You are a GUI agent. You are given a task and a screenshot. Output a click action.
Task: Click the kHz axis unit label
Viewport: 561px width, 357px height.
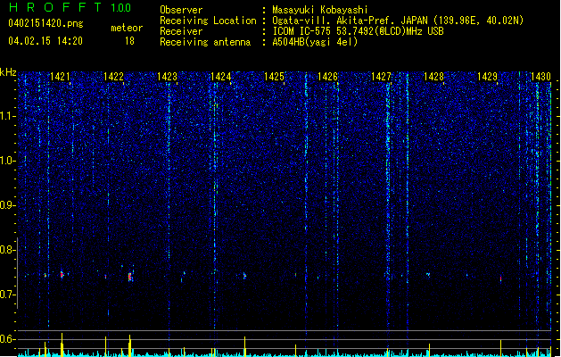[8, 72]
